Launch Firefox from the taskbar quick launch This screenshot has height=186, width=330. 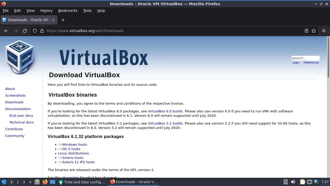click(45, 182)
